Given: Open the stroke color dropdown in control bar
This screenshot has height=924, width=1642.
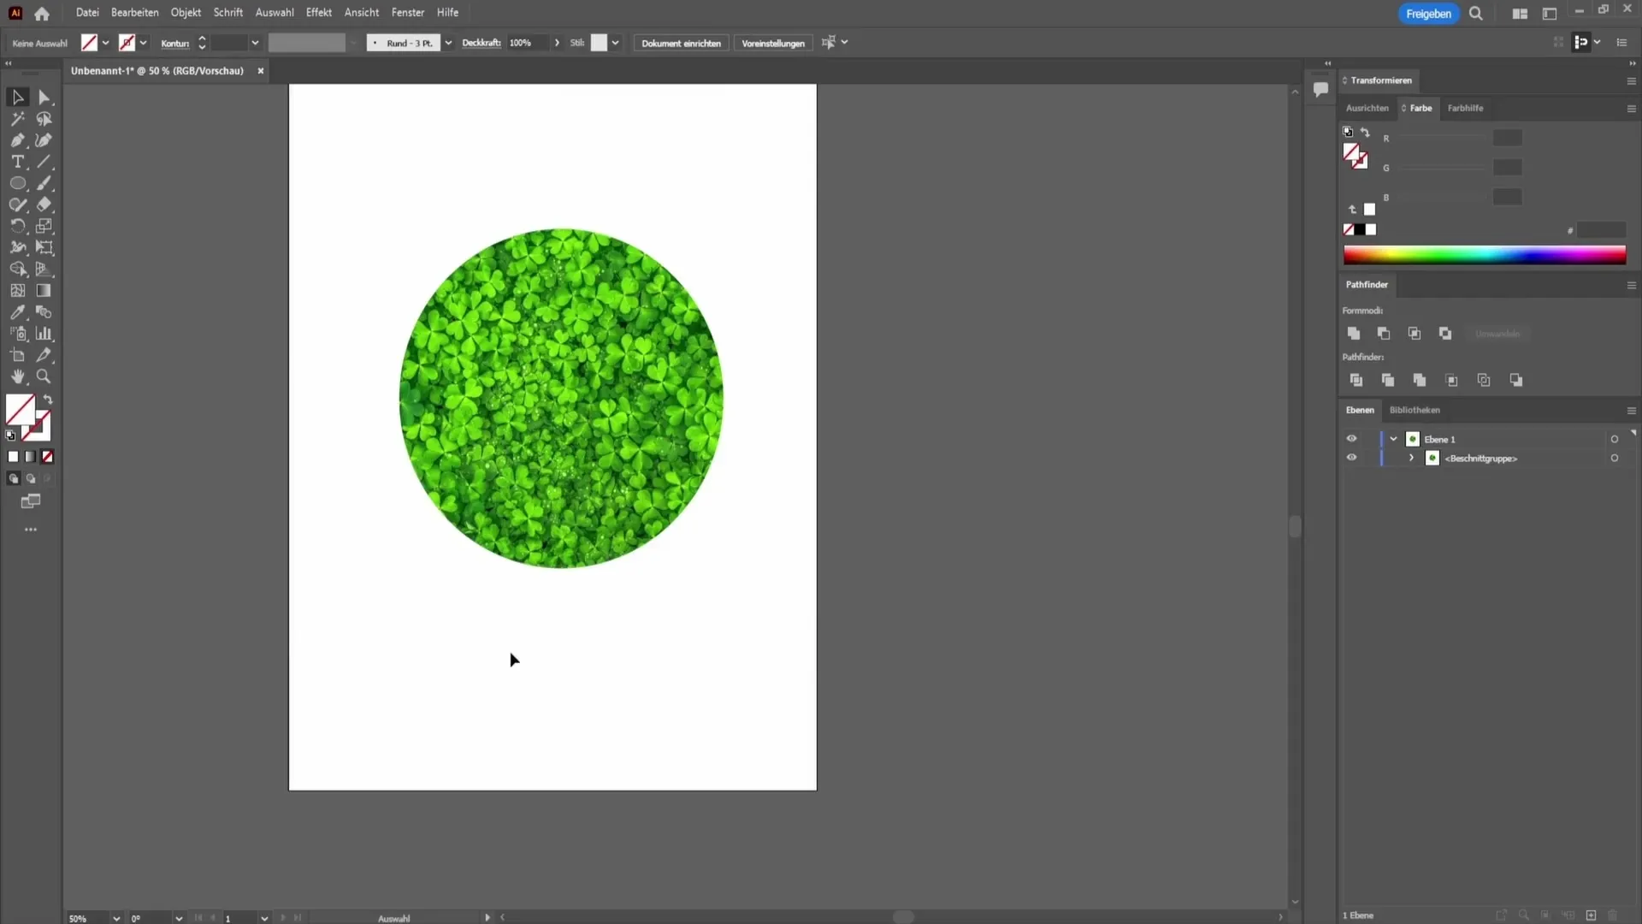Looking at the screenshot, I should [143, 43].
